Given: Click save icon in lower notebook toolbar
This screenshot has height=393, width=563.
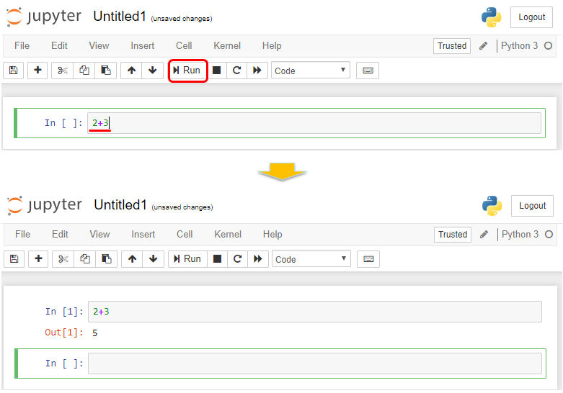Looking at the screenshot, I should click(x=14, y=259).
